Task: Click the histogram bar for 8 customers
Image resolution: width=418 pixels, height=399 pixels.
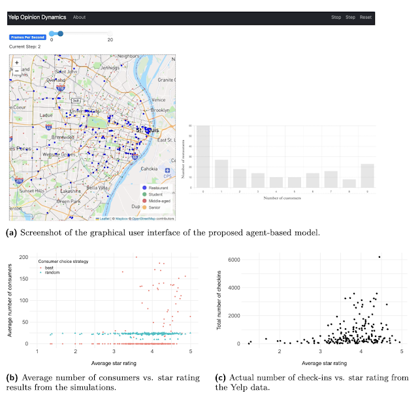Action: tap(349, 183)
